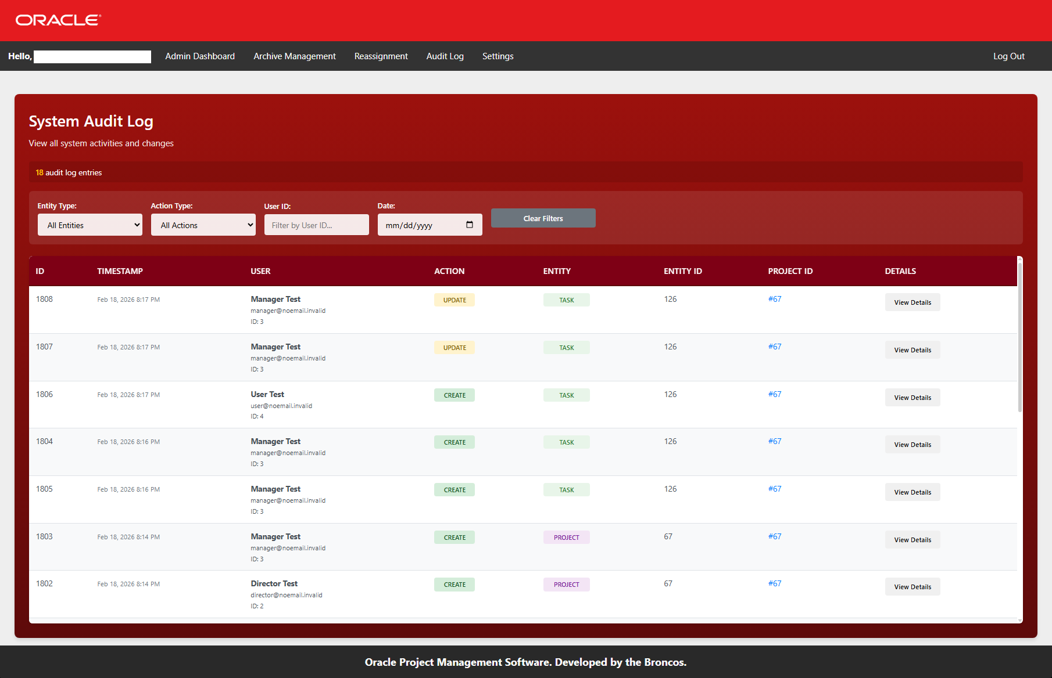Screen dimensions: 1052x678
Task: Click the audit table vertical scrollbar
Action: pos(1019,337)
